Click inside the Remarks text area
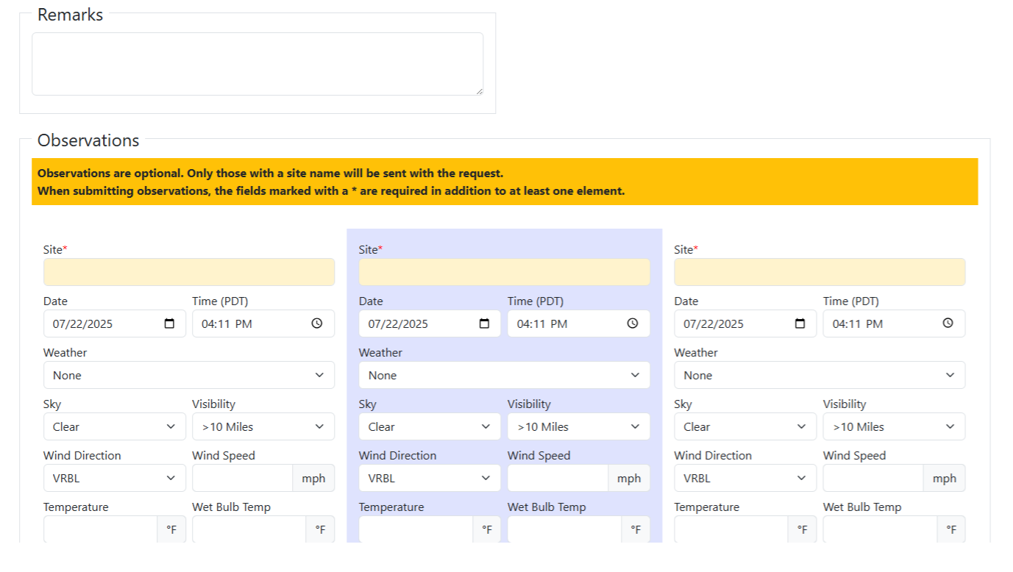Screen dimensions: 1013x572 (x=257, y=62)
